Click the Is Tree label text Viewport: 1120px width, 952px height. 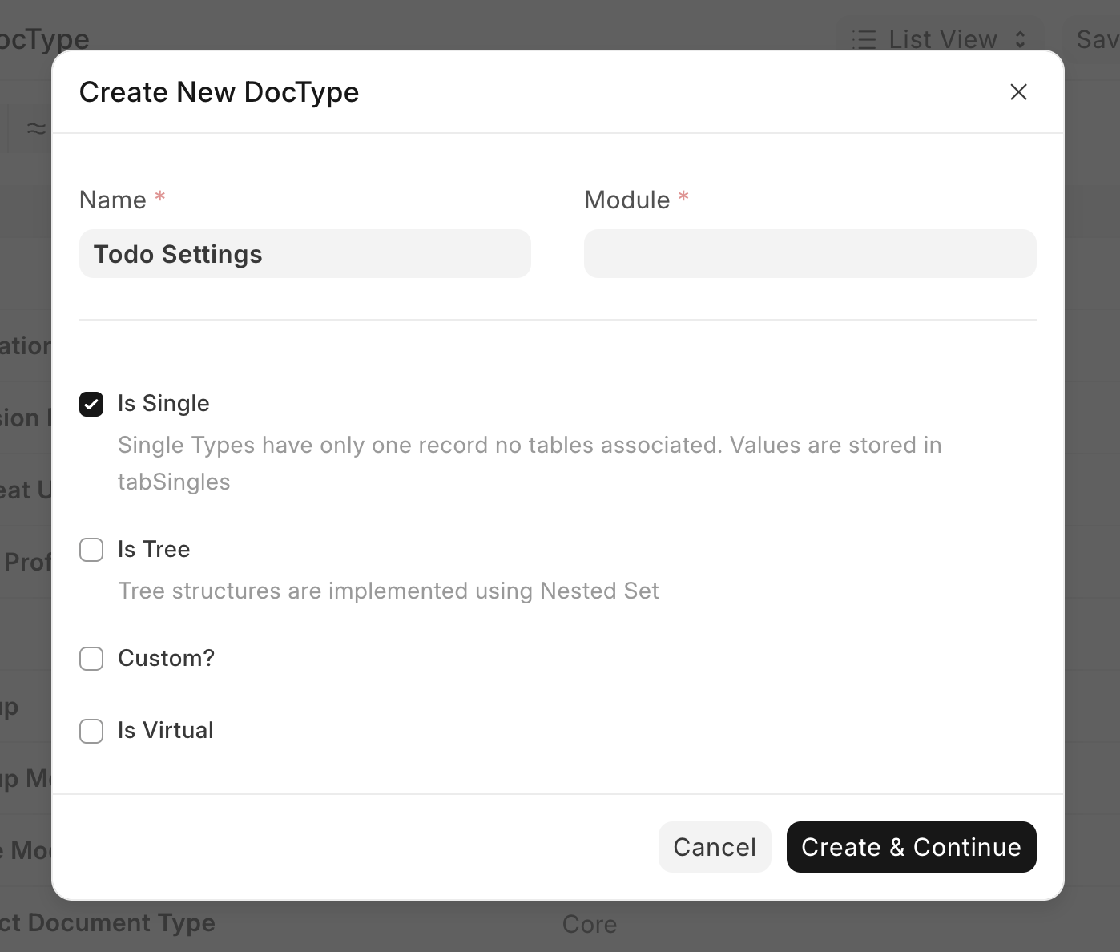point(154,550)
